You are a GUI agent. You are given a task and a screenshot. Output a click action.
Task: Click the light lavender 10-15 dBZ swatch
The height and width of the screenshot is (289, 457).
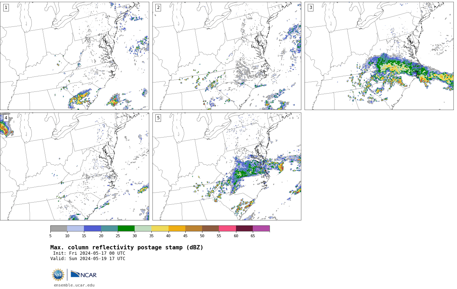75,229
